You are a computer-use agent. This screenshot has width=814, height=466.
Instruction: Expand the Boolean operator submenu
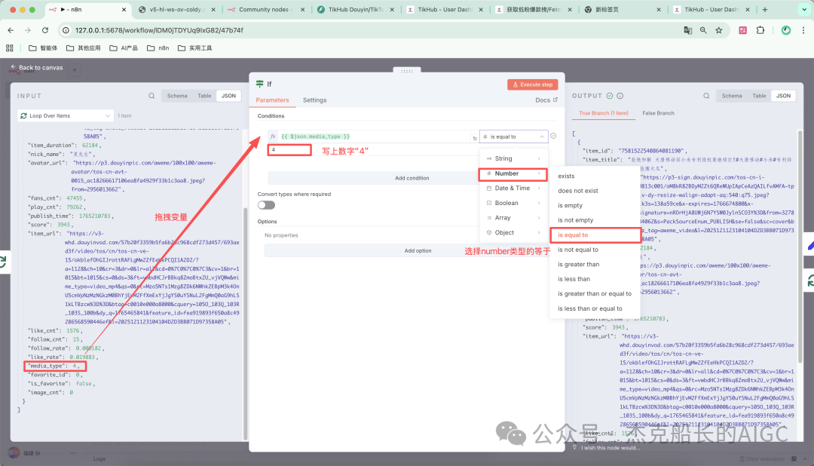[513, 203]
